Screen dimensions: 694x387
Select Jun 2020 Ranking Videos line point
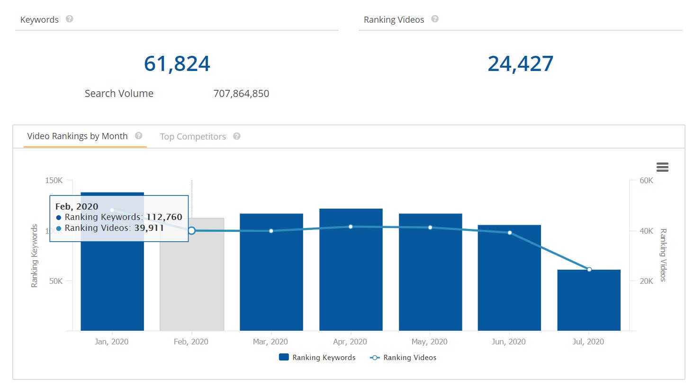[510, 233]
